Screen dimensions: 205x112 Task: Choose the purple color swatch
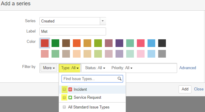pos(119,43)
